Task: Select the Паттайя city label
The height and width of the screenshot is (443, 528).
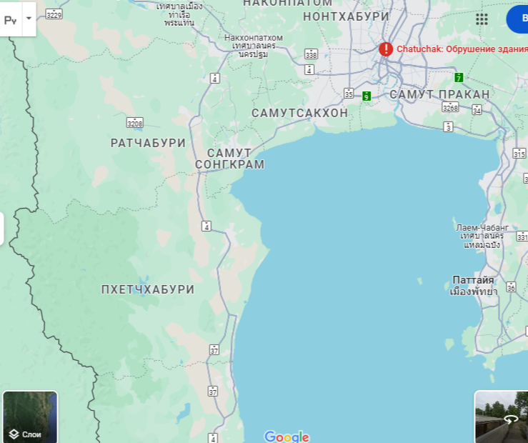Action: pyautogui.click(x=474, y=286)
